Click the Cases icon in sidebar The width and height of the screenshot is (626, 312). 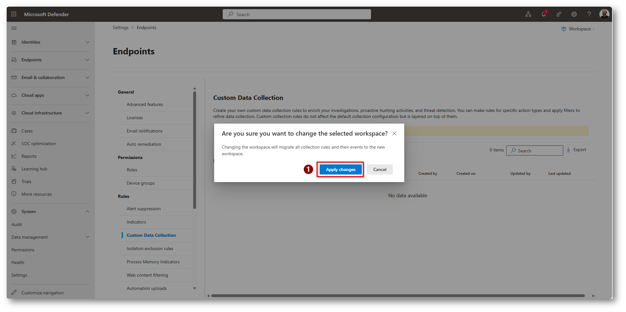(x=14, y=131)
